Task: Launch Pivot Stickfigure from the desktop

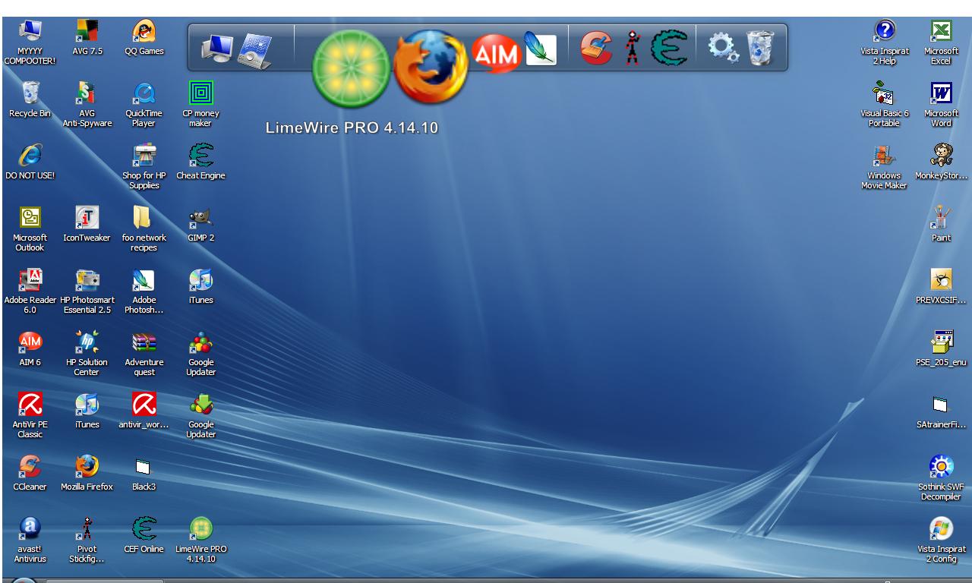Action: tap(87, 541)
